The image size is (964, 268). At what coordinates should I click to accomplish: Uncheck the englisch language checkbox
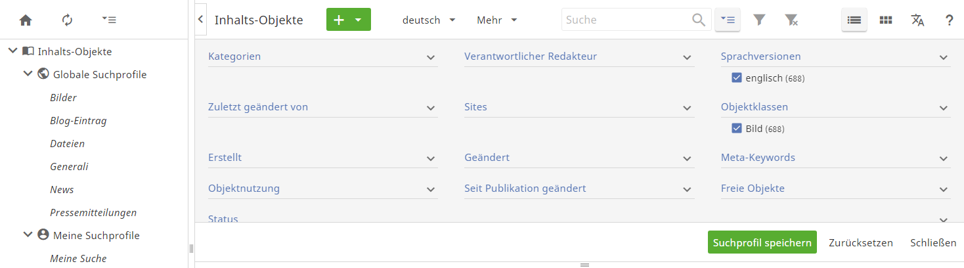(x=737, y=78)
